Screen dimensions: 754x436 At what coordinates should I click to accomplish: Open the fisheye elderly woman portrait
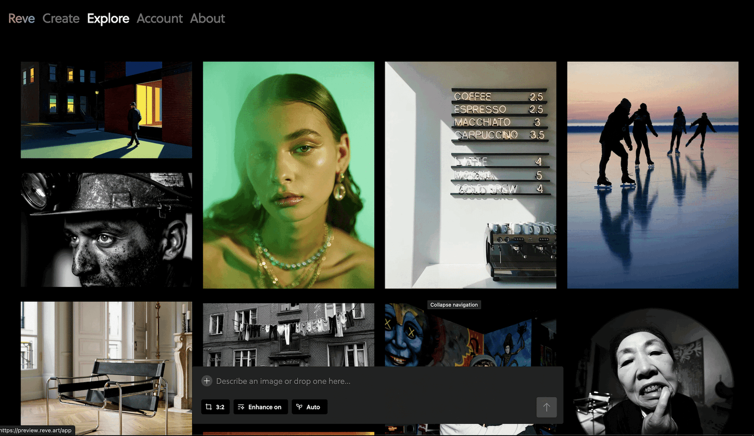pyautogui.click(x=652, y=372)
